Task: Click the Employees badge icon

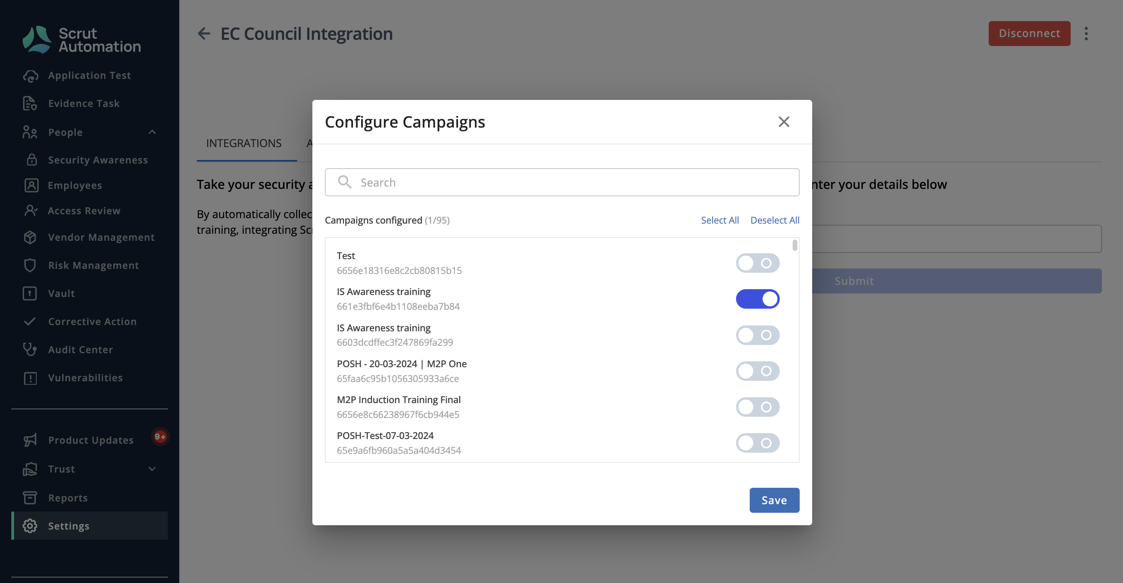Action: coord(31,185)
